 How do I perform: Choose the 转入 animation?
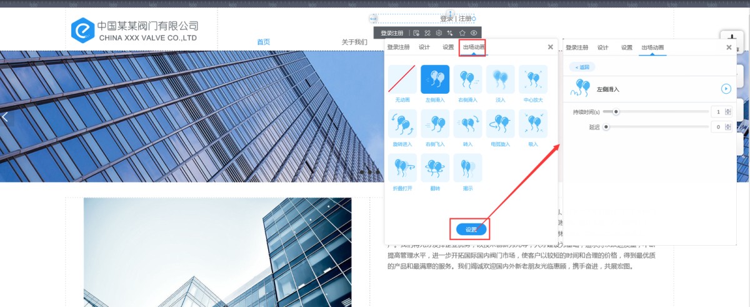pyautogui.click(x=467, y=123)
